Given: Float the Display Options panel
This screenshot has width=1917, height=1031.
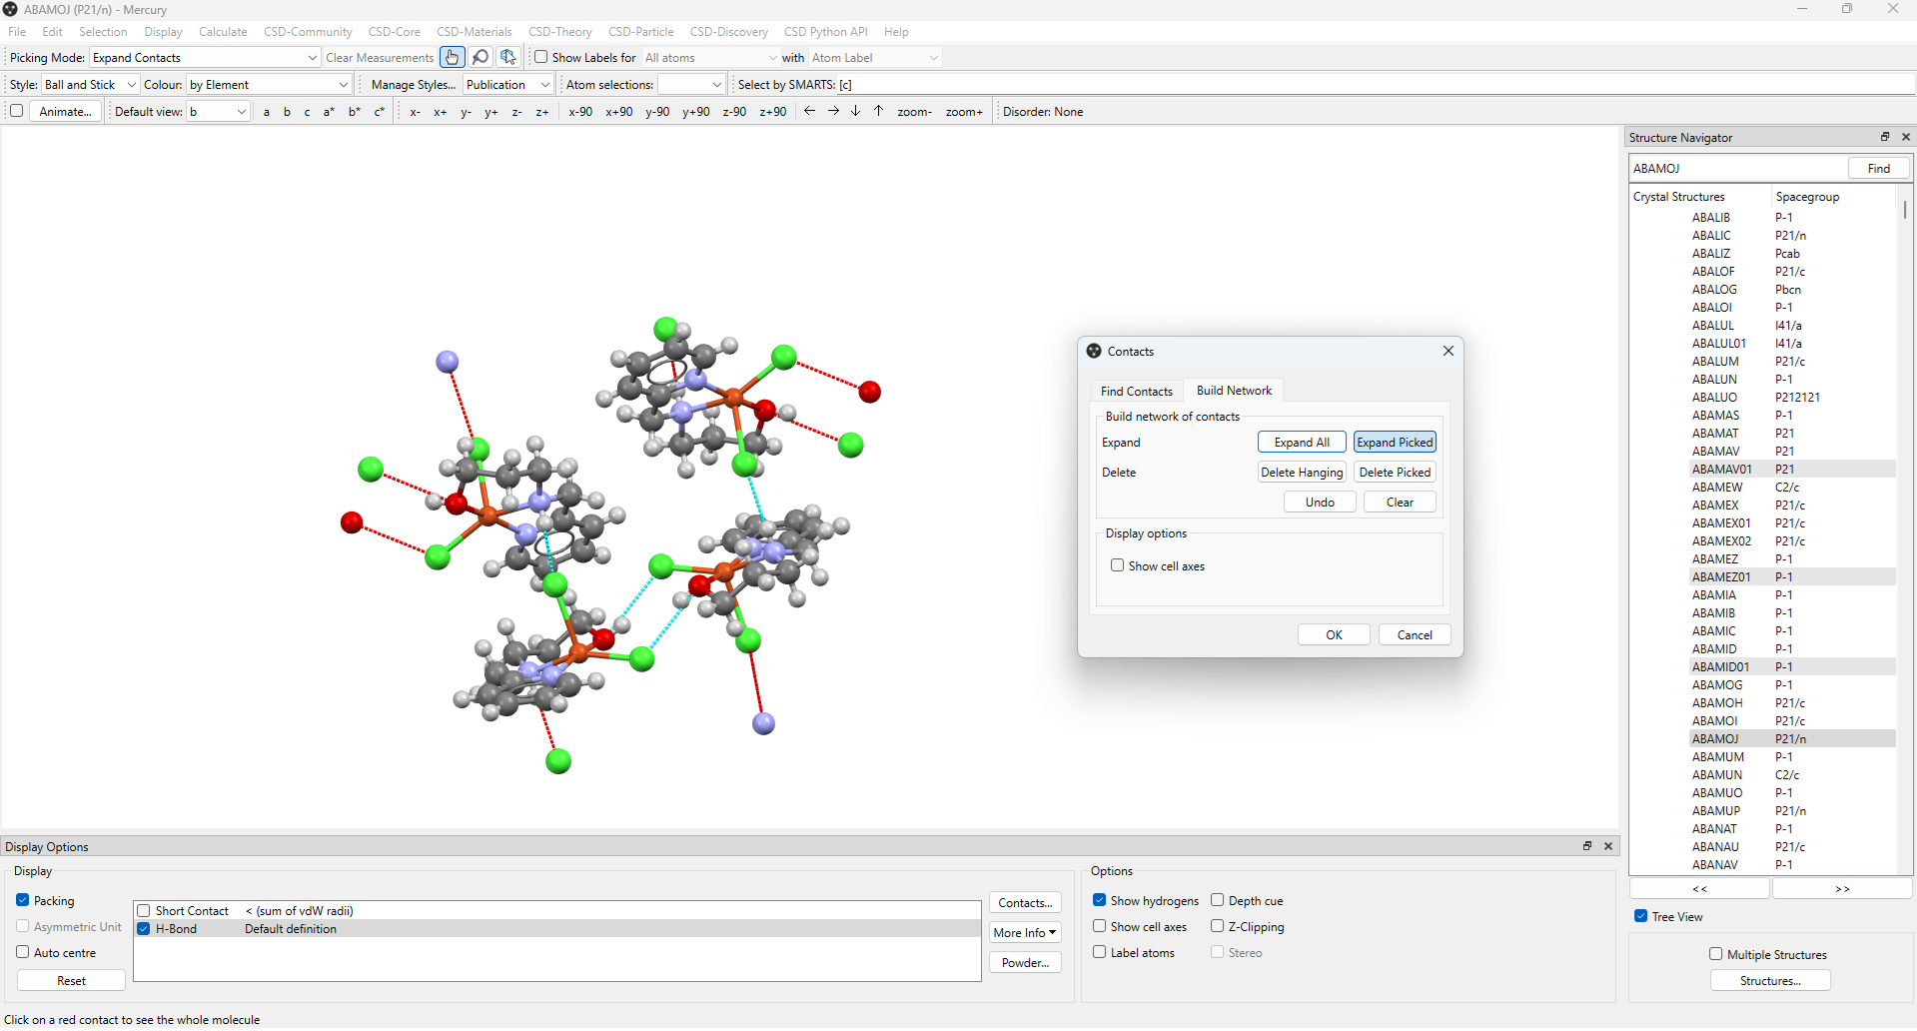Looking at the screenshot, I should coord(1587,846).
